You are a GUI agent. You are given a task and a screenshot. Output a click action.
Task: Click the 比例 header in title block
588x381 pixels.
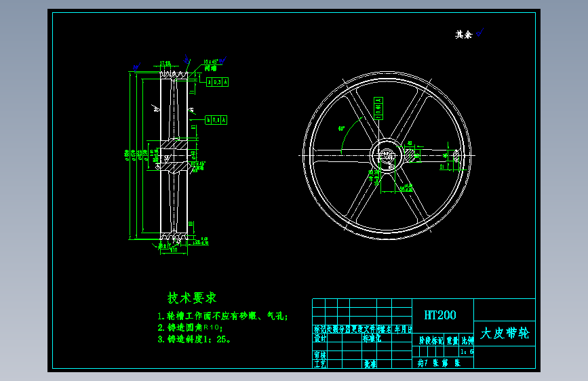click(x=467, y=340)
